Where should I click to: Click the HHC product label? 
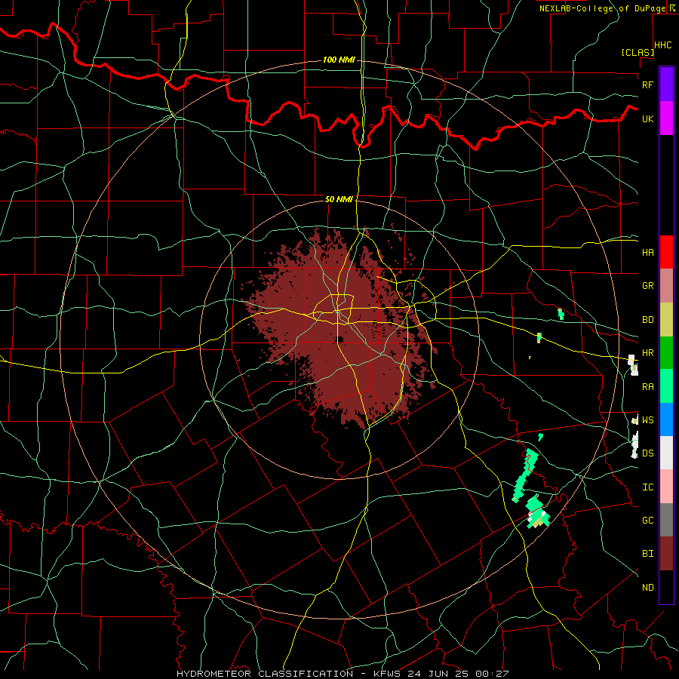662,45
